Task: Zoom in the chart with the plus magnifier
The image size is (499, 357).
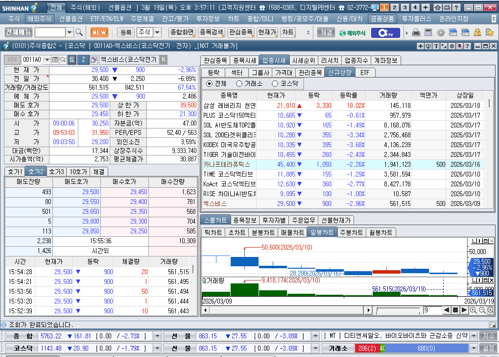Action: (473, 310)
